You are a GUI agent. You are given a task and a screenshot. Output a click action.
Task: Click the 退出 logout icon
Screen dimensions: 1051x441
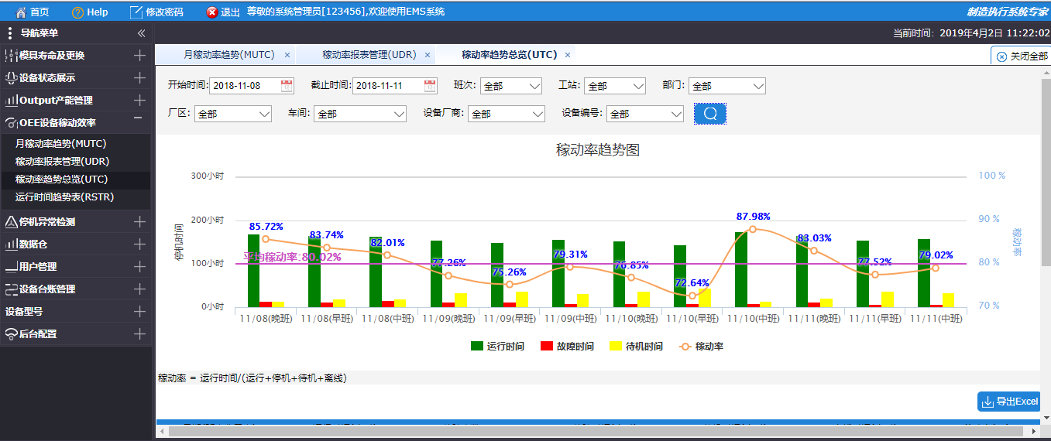pos(212,12)
